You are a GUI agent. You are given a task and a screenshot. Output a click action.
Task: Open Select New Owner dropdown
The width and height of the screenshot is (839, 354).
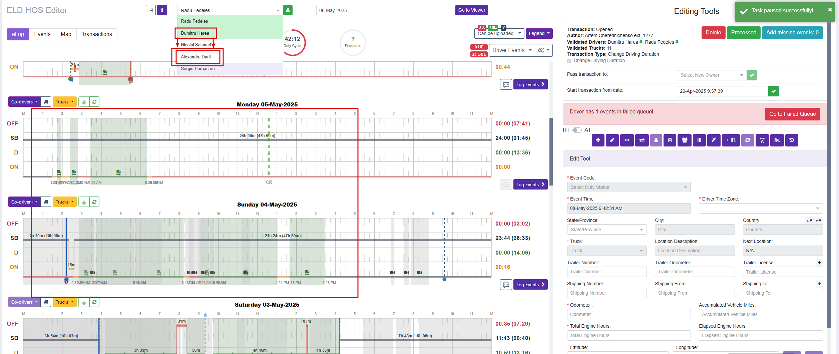tap(712, 75)
